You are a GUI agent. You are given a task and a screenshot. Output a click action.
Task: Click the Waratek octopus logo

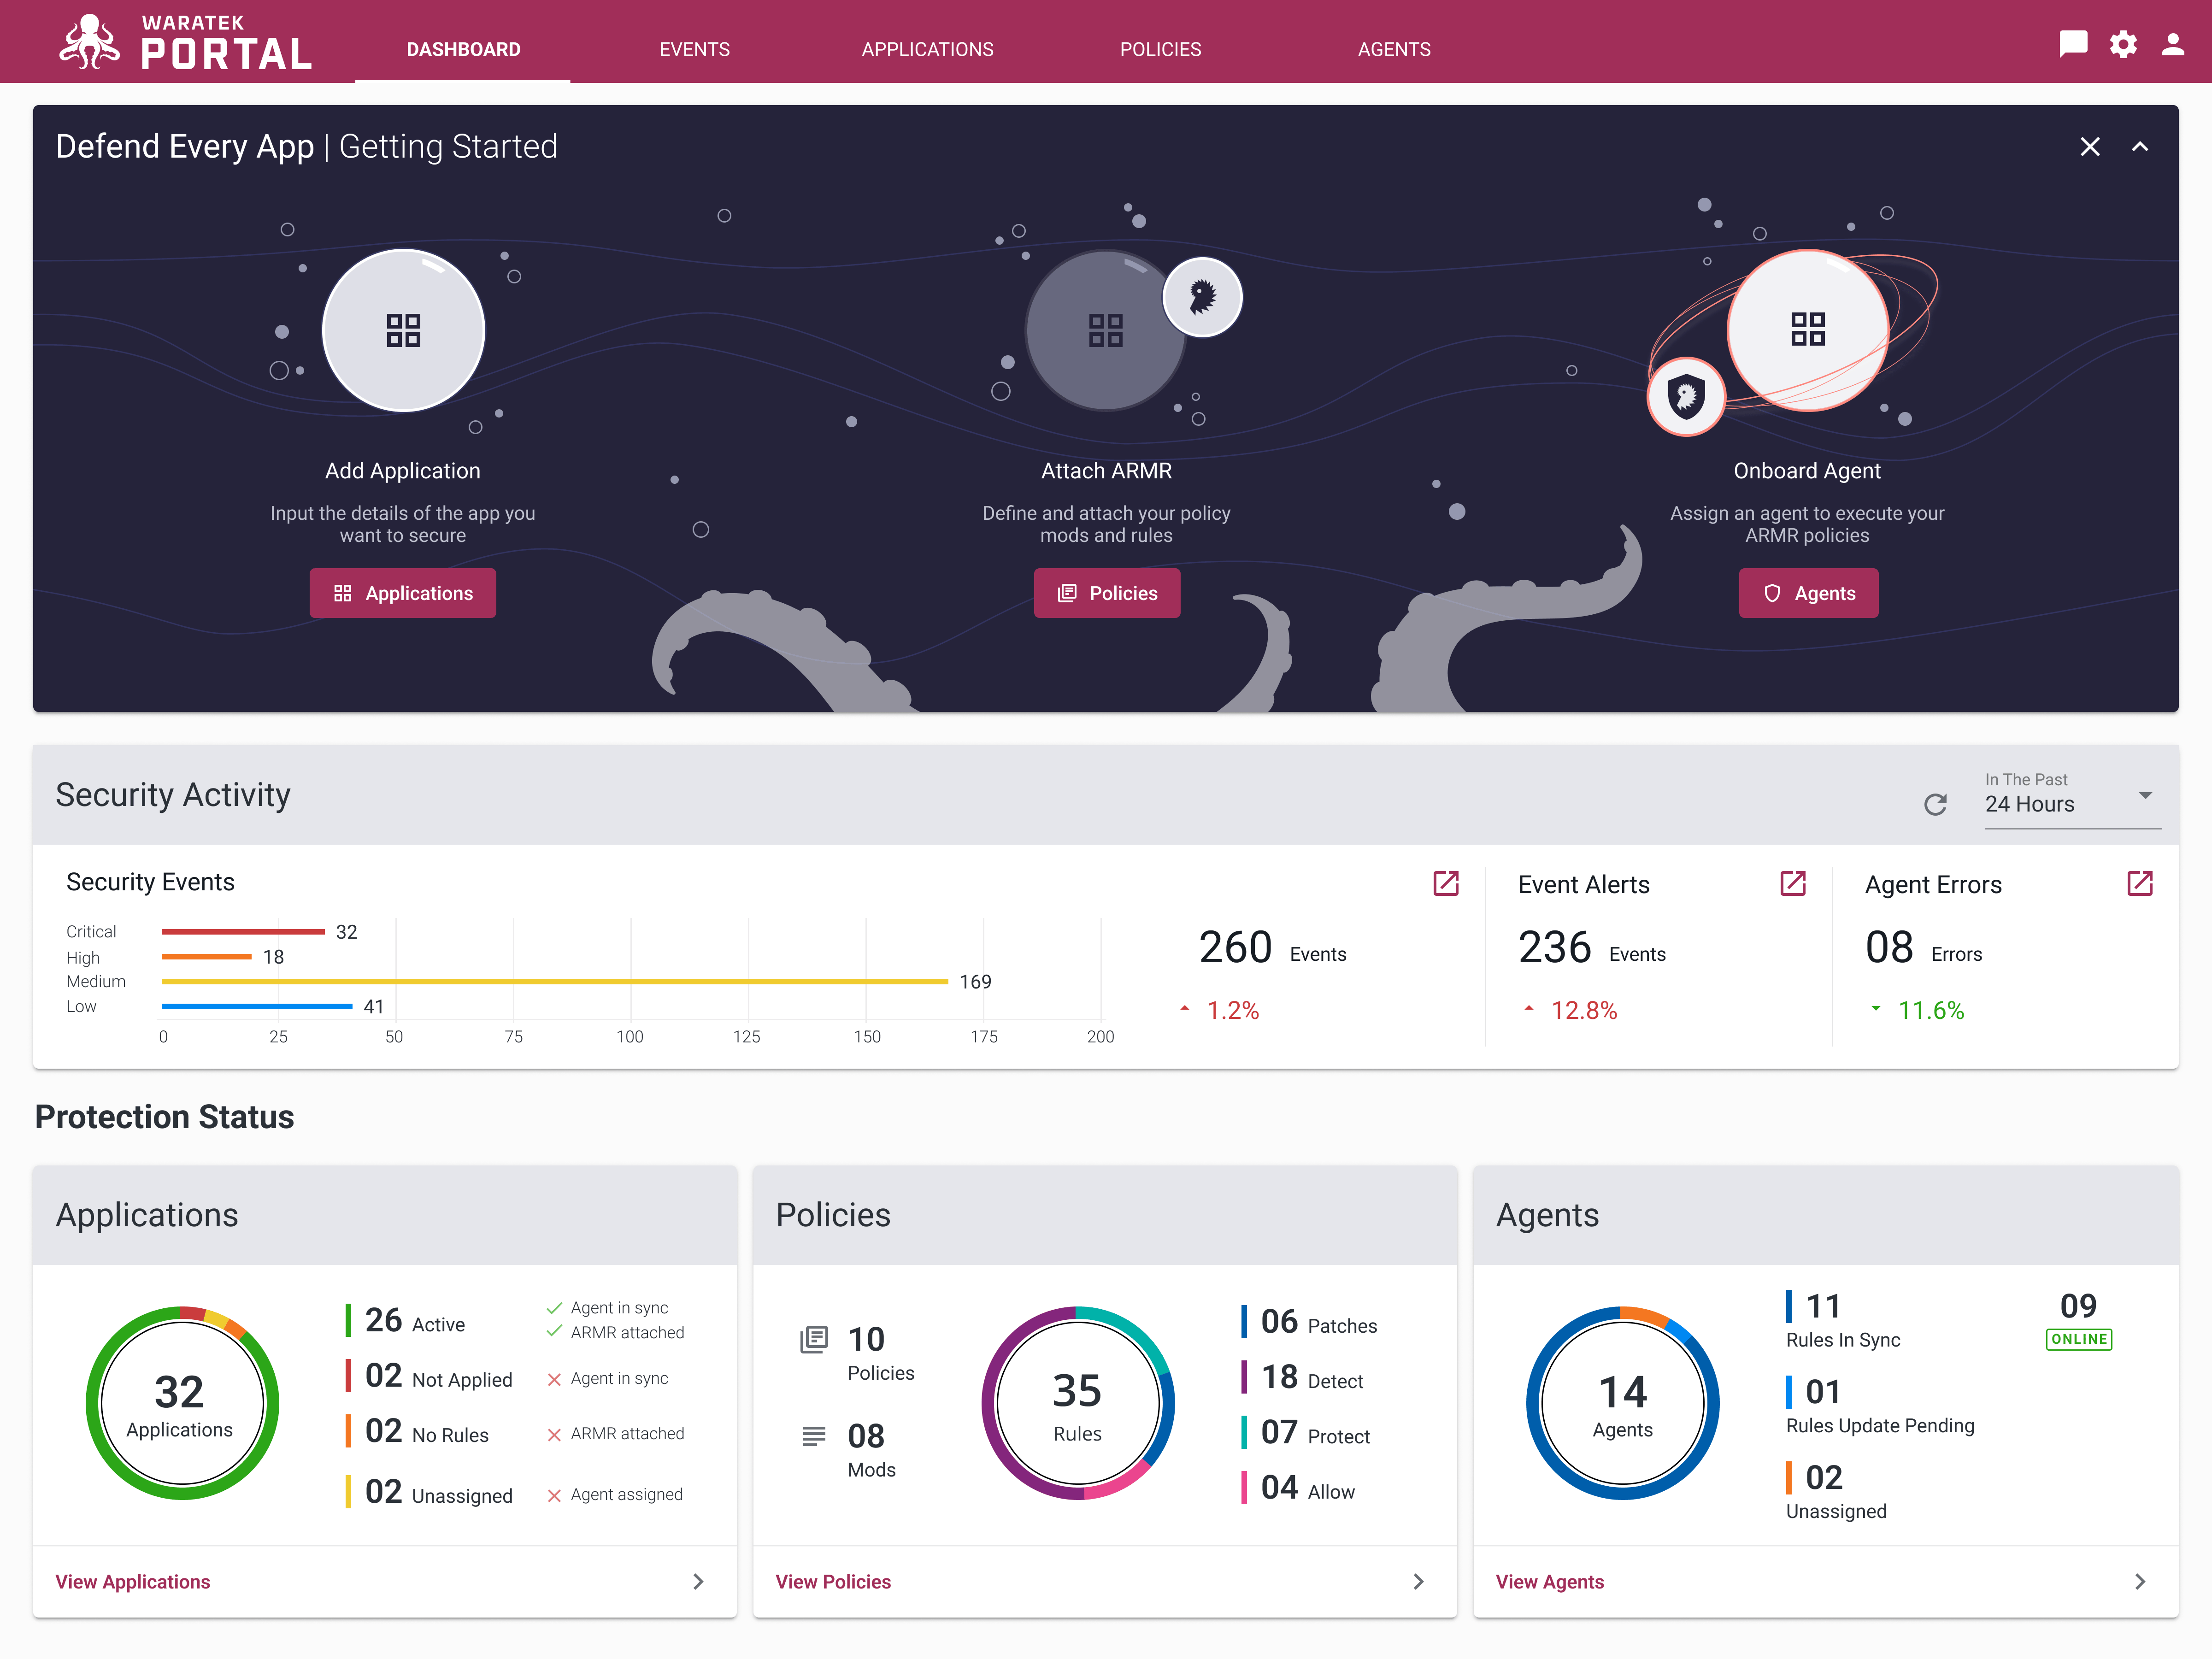tap(89, 42)
